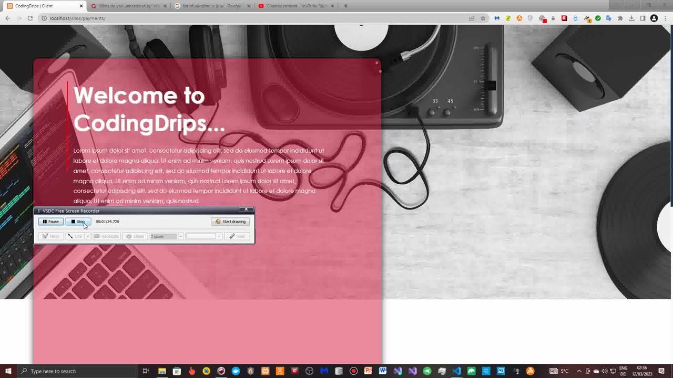Click the taskbar search box

tap(78, 371)
